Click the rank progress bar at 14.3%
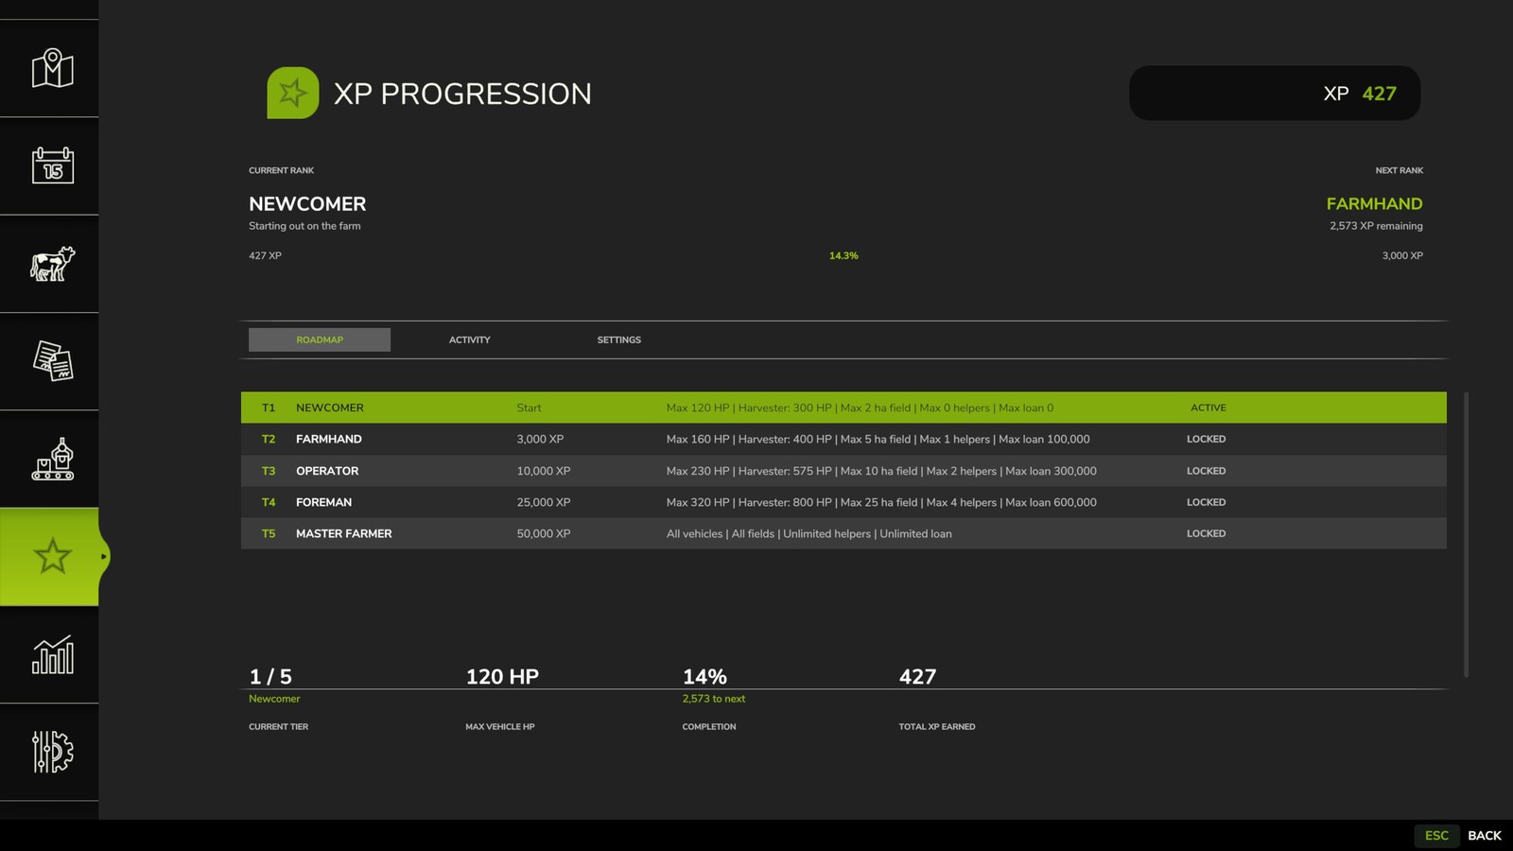 (843, 255)
